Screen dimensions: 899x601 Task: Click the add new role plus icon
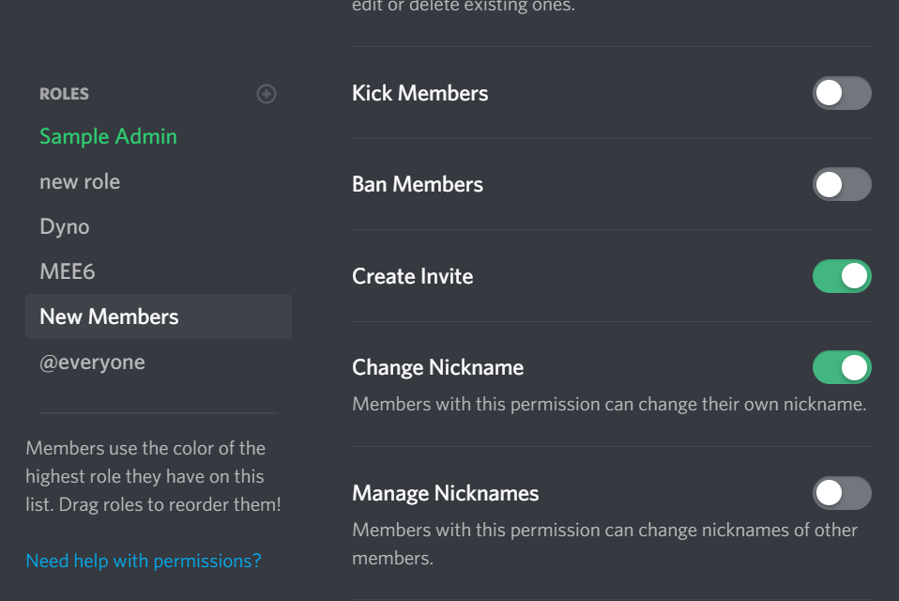point(266,94)
